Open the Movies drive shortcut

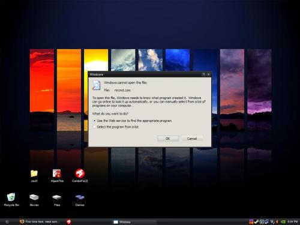(34, 200)
